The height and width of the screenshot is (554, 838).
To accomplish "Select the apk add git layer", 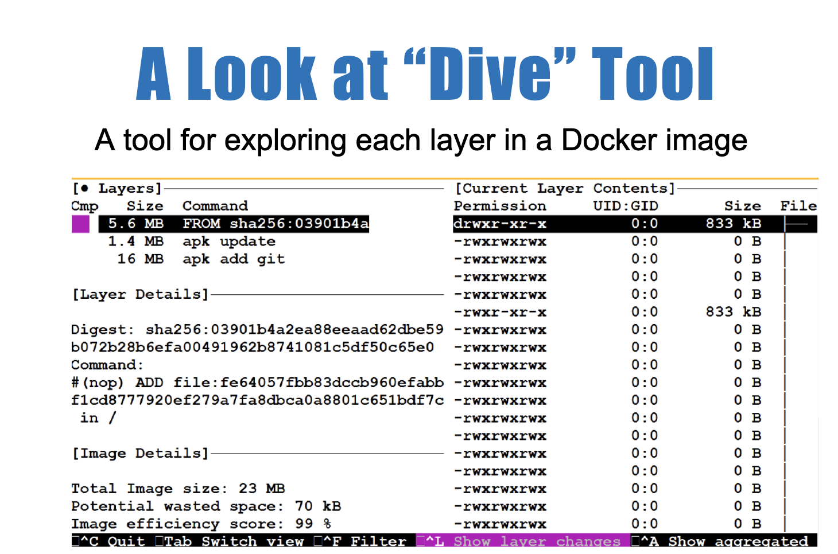I will [x=201, y=259].
